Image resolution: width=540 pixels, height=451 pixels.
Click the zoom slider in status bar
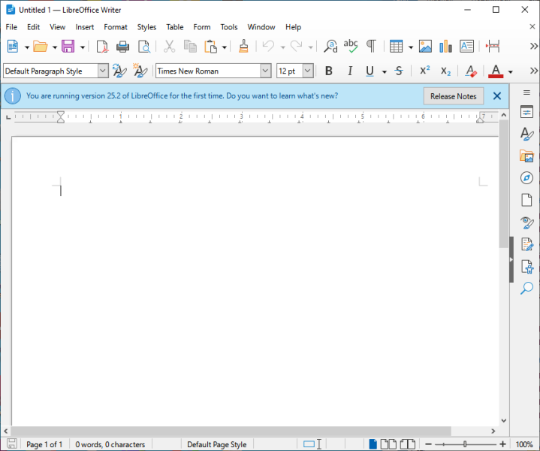click(x=464, y=444)
